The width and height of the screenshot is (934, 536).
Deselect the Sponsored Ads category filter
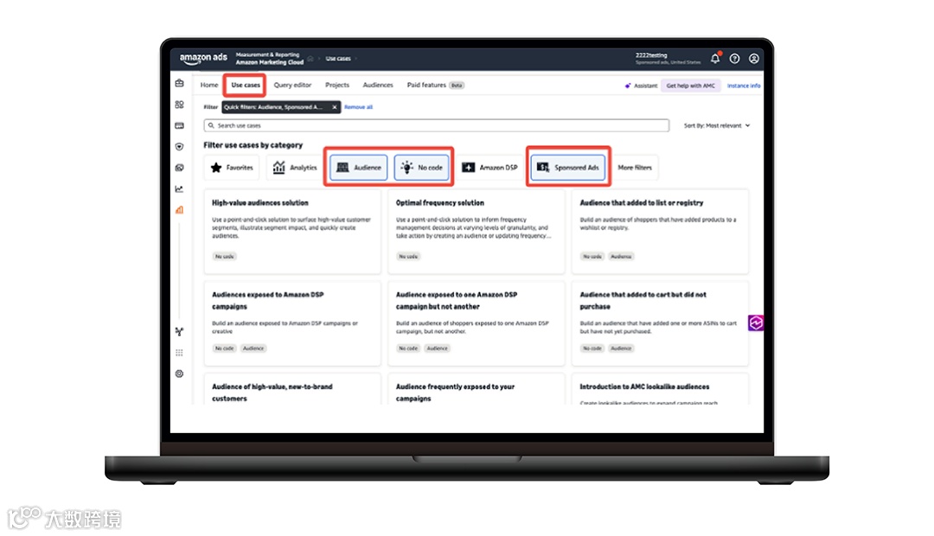[x=568, y=168]
